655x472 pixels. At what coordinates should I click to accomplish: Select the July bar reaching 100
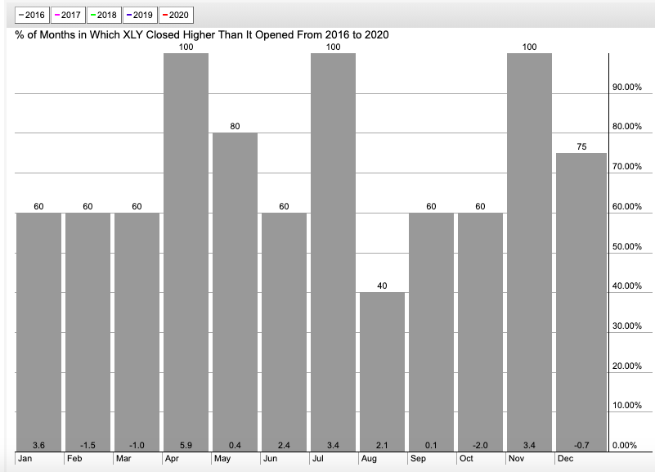coord(333,252)
